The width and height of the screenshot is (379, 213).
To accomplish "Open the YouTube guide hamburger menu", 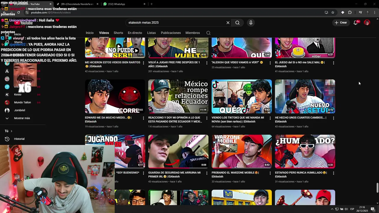I will [7, 23].
